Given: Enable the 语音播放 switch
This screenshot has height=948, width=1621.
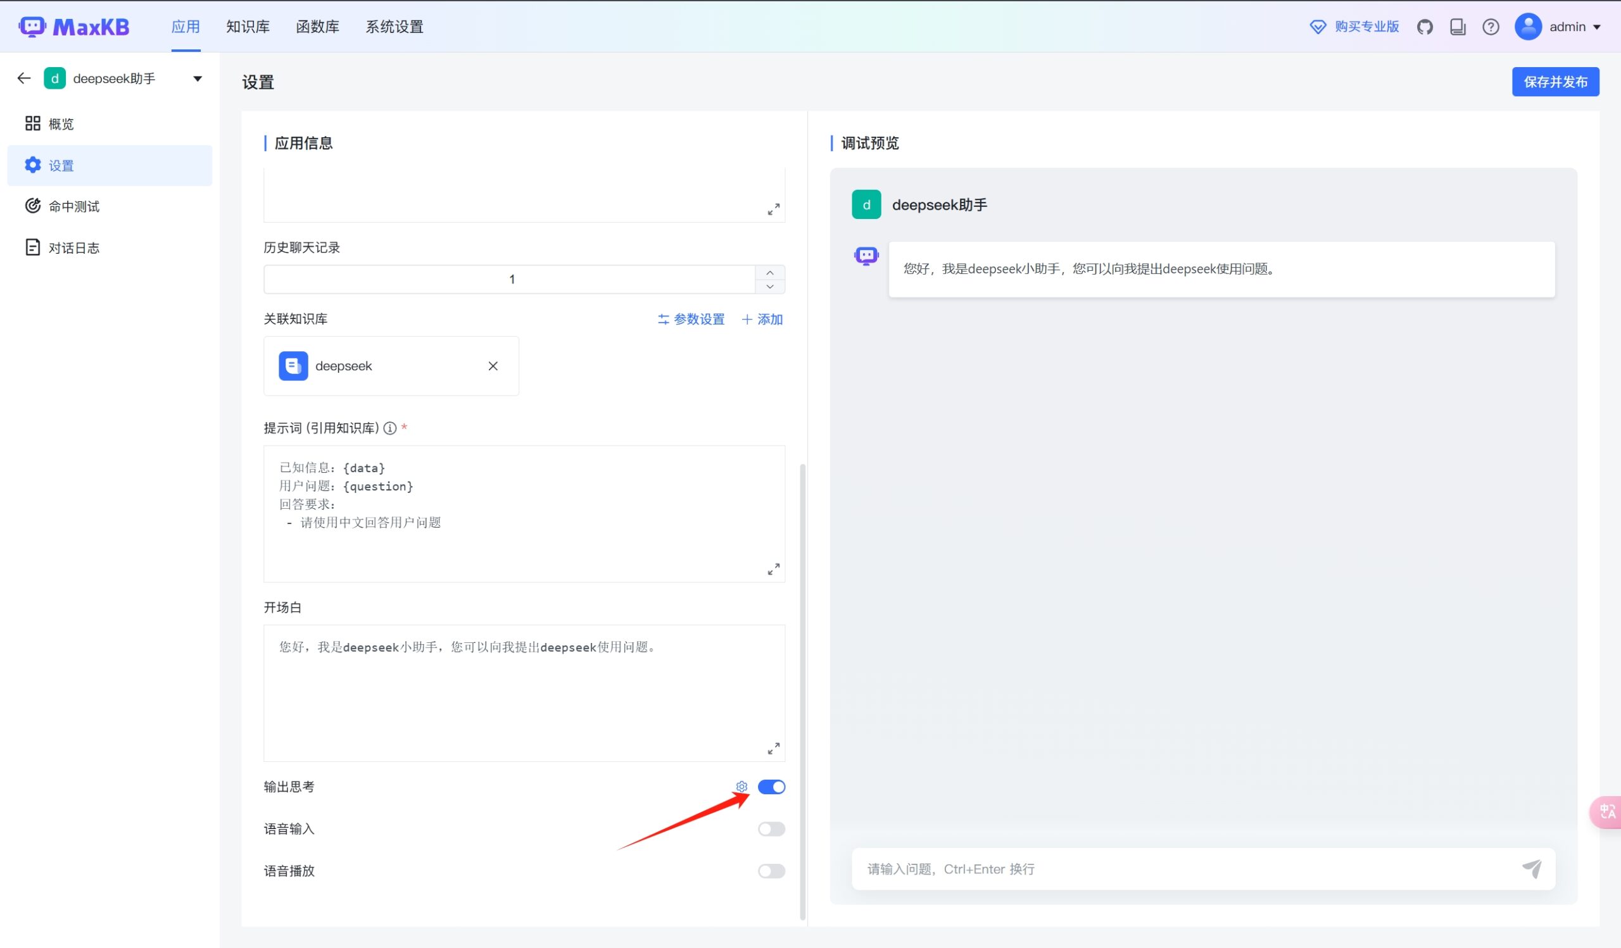Looking at the screenshot, I should click(x=771, y=871).
